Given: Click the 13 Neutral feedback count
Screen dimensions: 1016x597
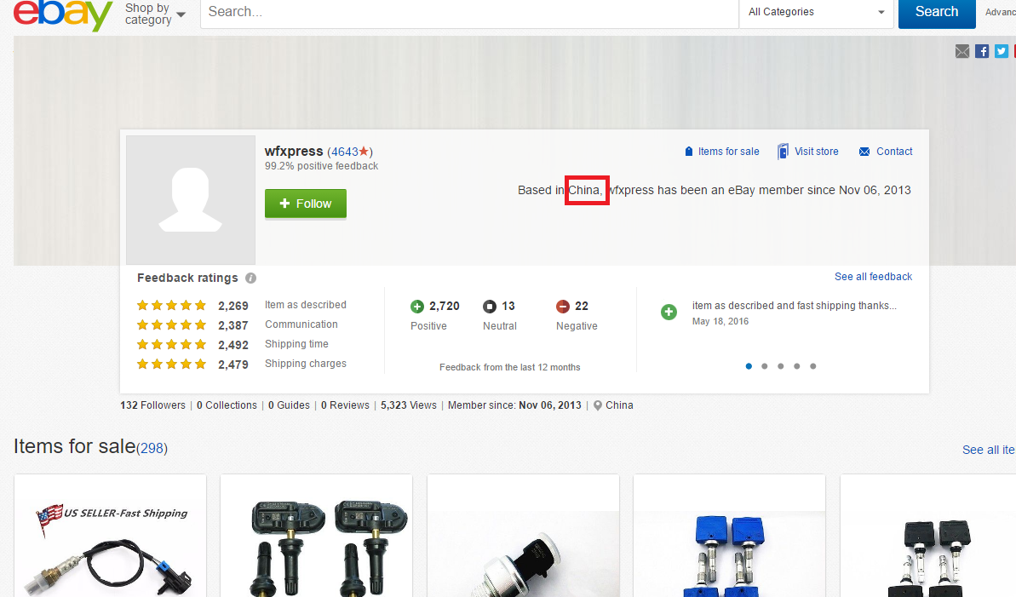Looking at the screenshot, I should [508, 306].
